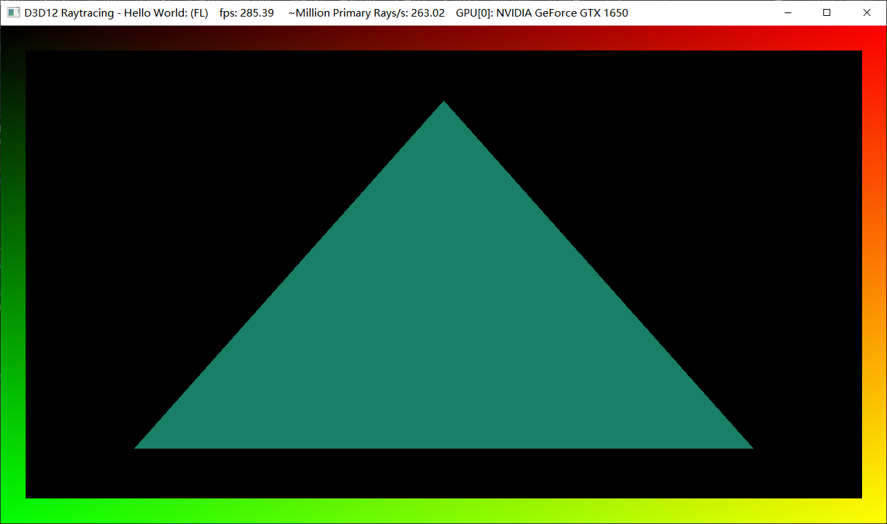Close the D3D12 Raytracing window

tap(867, 12)
